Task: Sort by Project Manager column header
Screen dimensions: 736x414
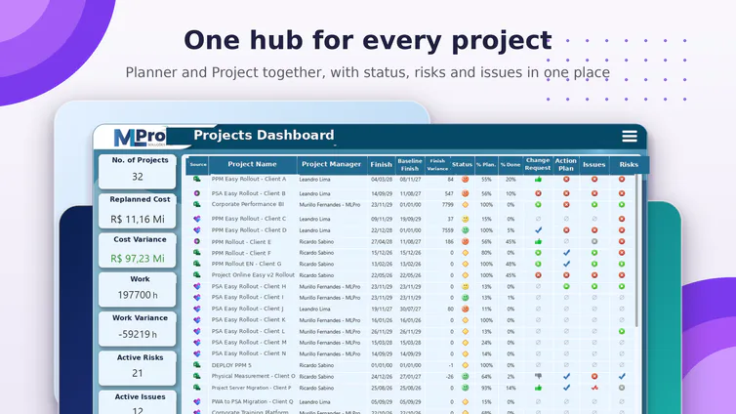Action: [x=331, y=164]
